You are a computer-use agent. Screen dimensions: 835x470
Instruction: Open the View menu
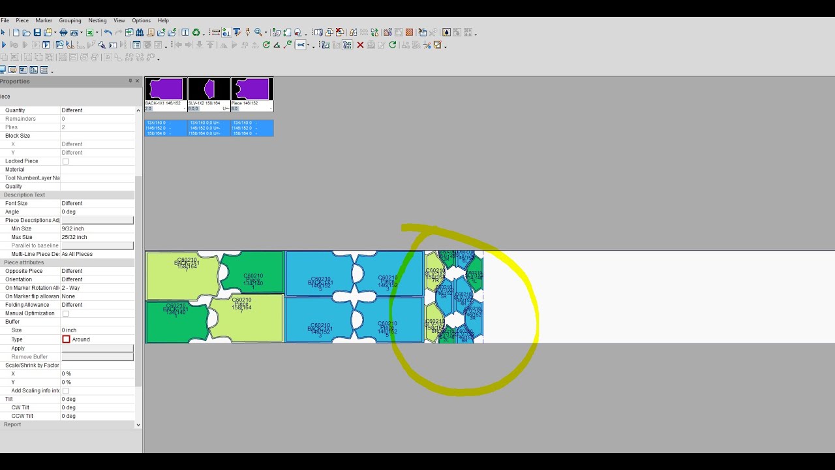point(119,20)
